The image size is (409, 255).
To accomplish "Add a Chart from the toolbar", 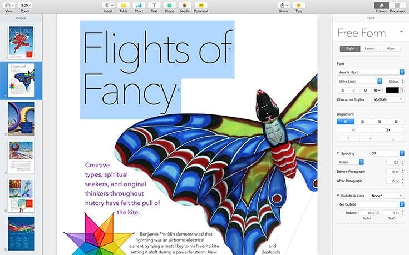I will (x=139, y=6).
